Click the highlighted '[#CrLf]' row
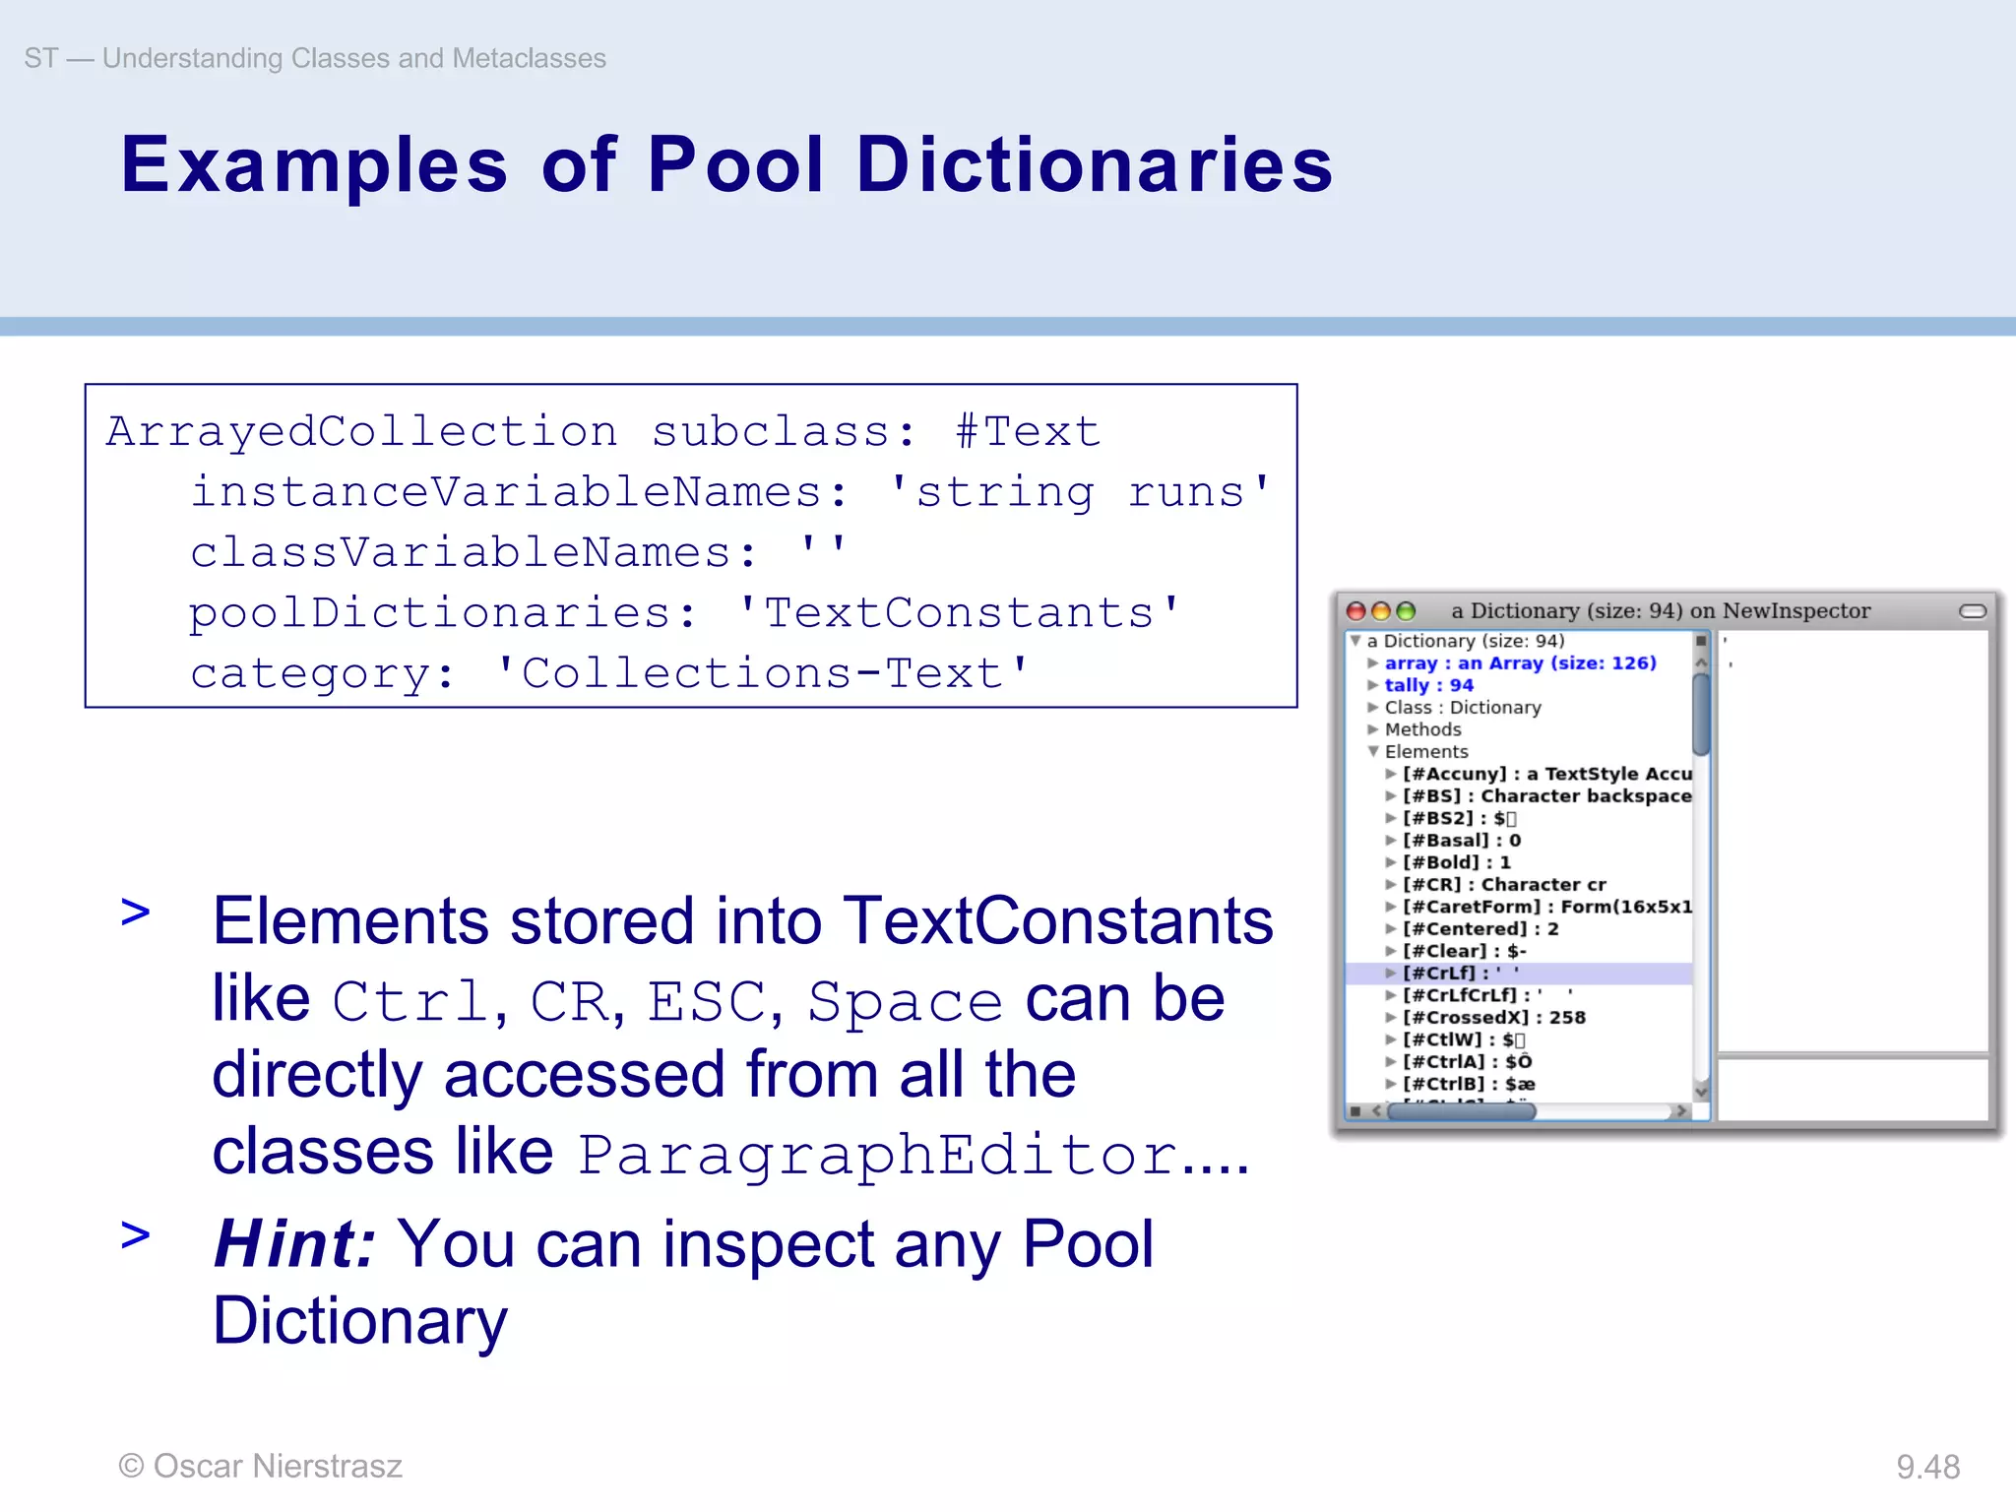Image resolution: width=2016 pixels, height=1512 pixels. [x=1519, y=973]
